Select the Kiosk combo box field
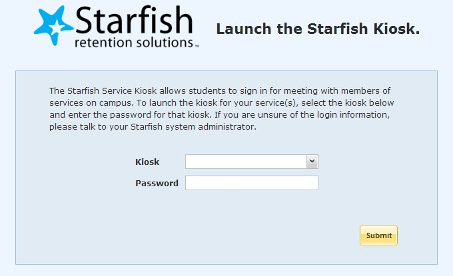The width and height of the screenshot is (453, 276). 252,162
